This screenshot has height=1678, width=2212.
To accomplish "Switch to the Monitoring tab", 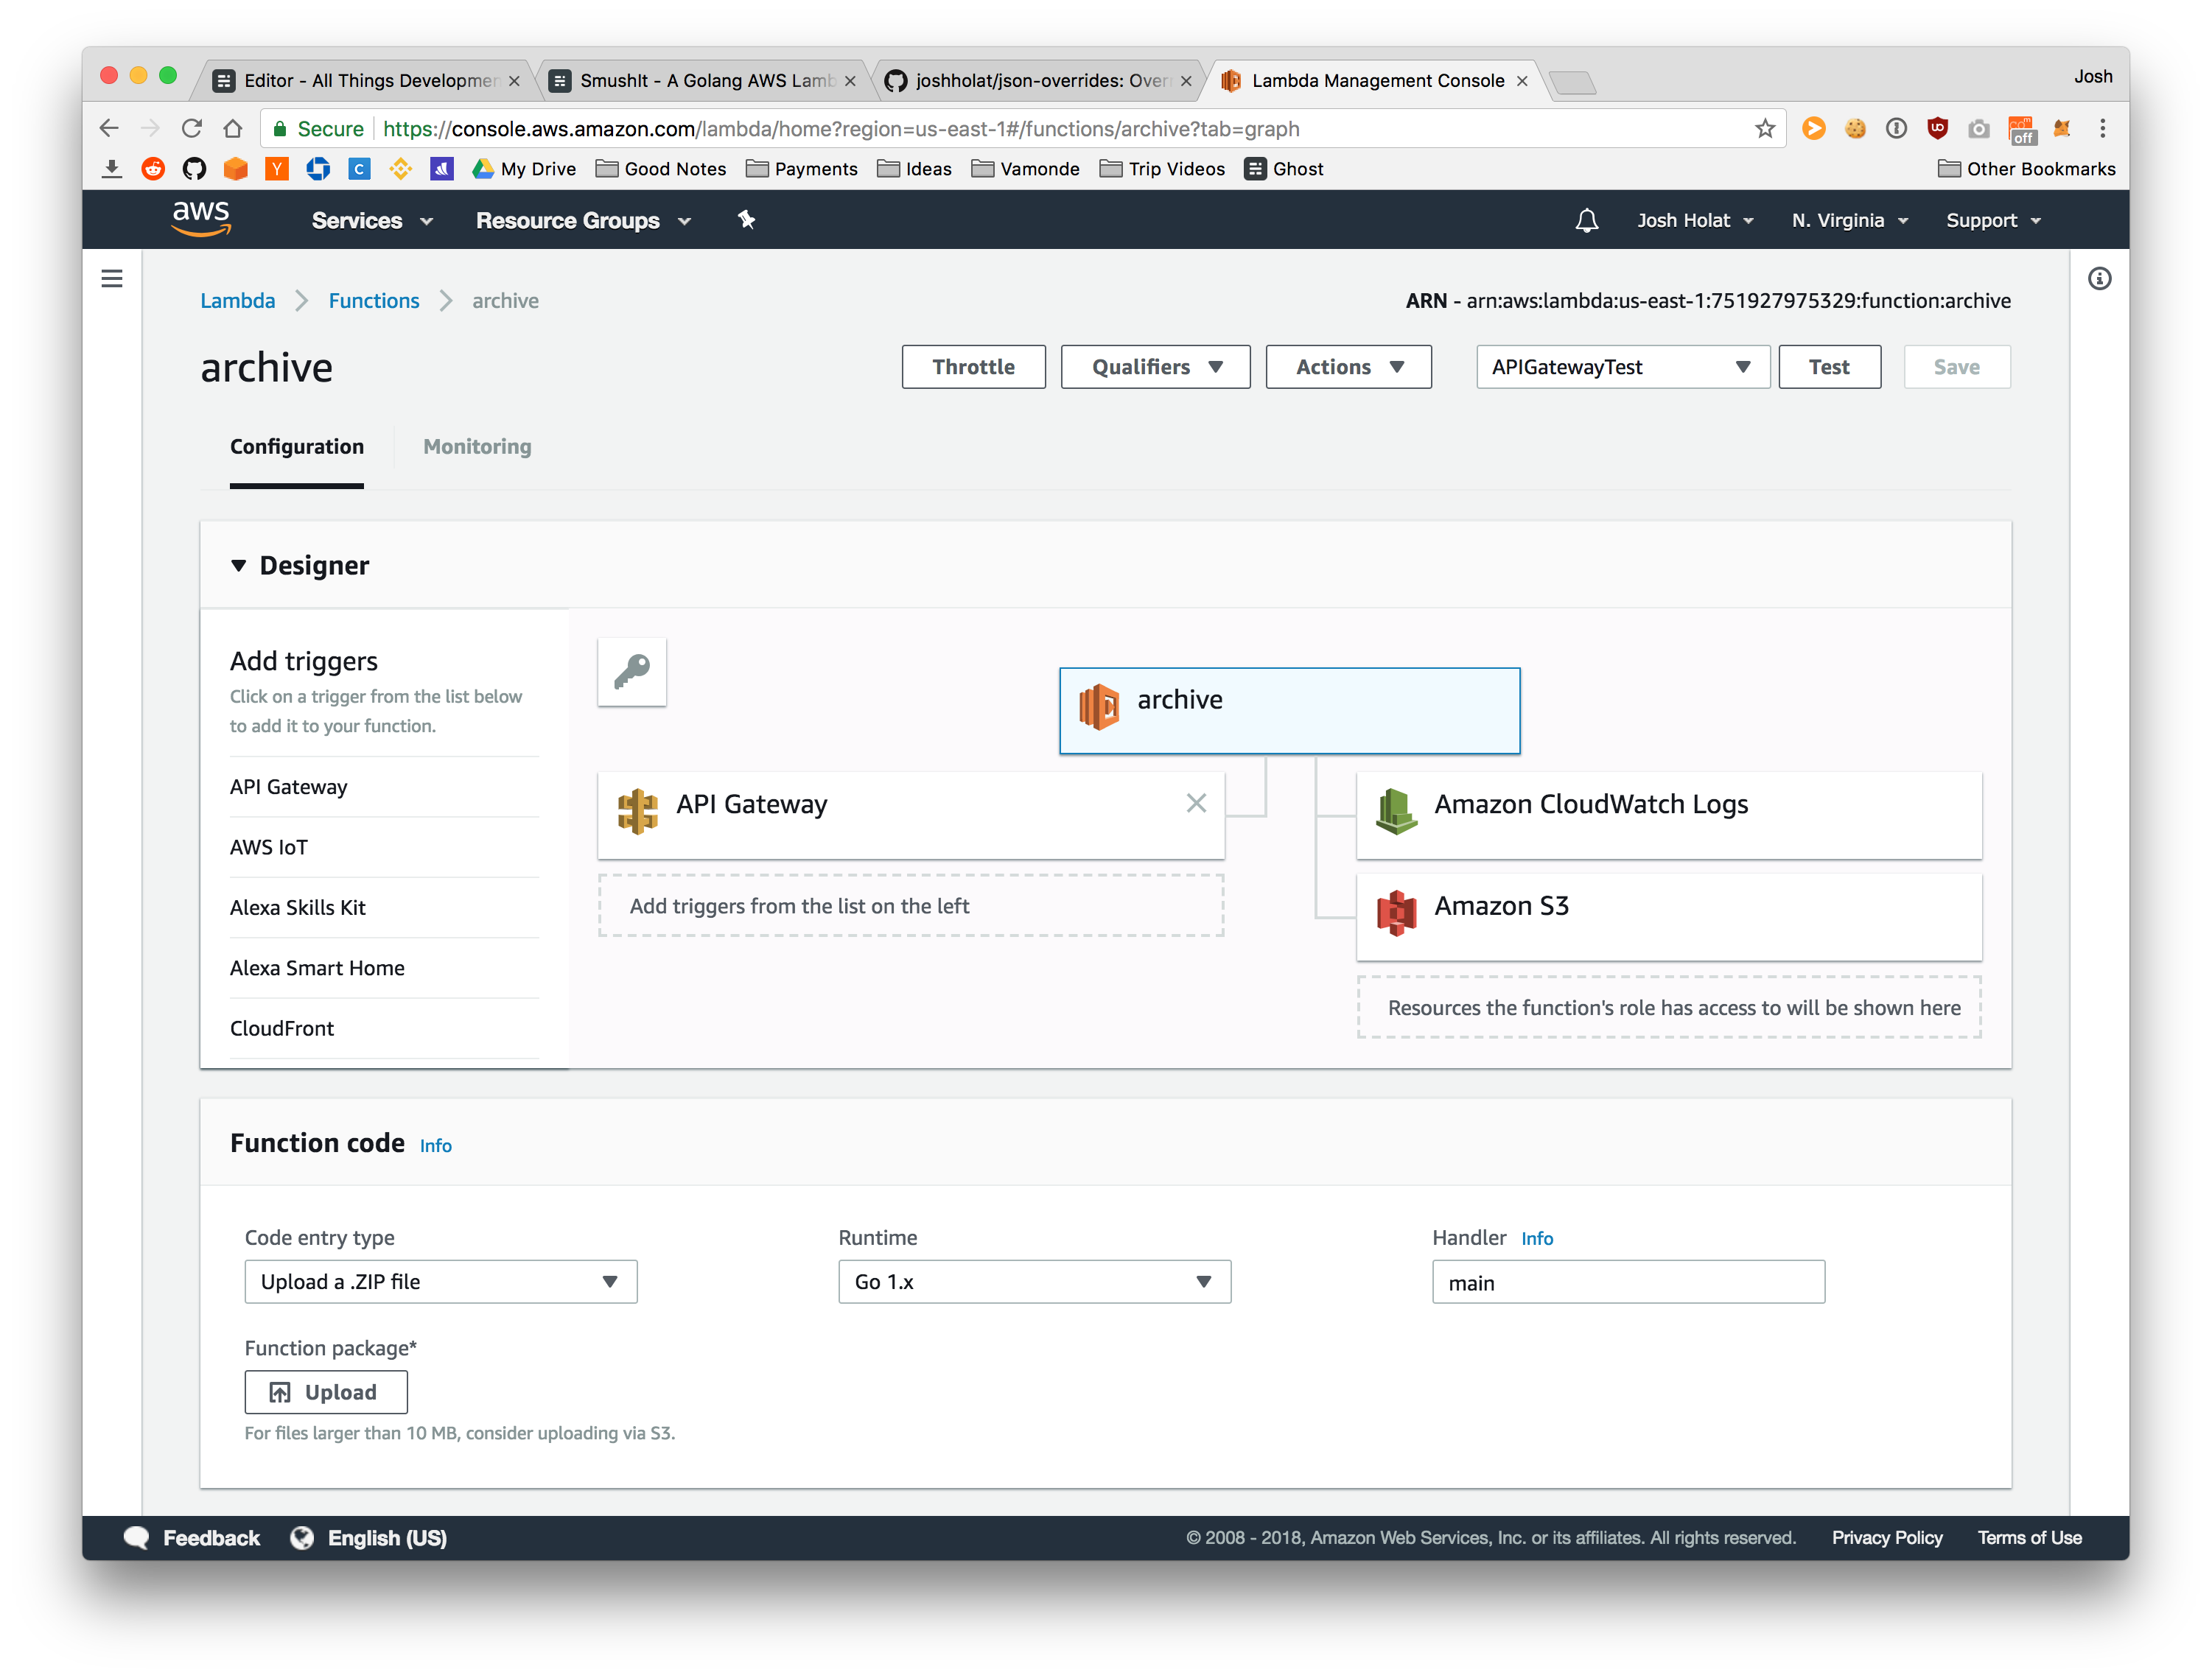I will point(477,446).
